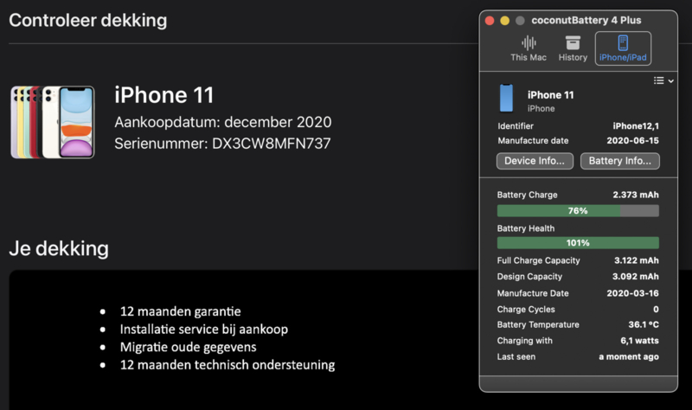Click the battery Manufacture Date 2020-03-16
The height and width of the screenshot is (410, 692).
coord(632,293)
